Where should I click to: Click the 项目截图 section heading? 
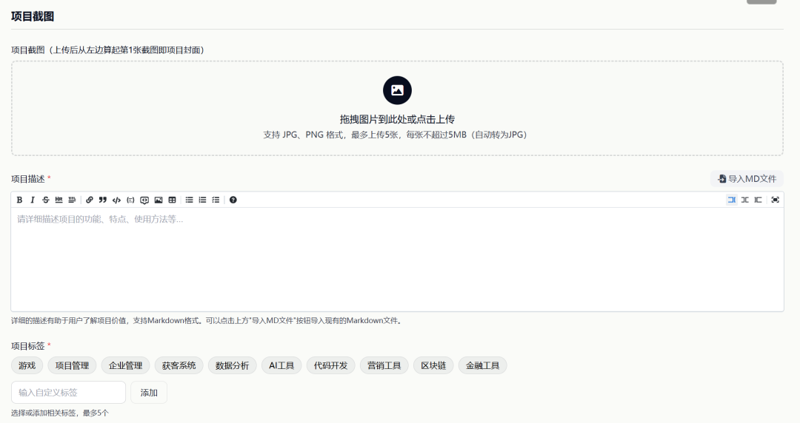[x=33, y=16]
